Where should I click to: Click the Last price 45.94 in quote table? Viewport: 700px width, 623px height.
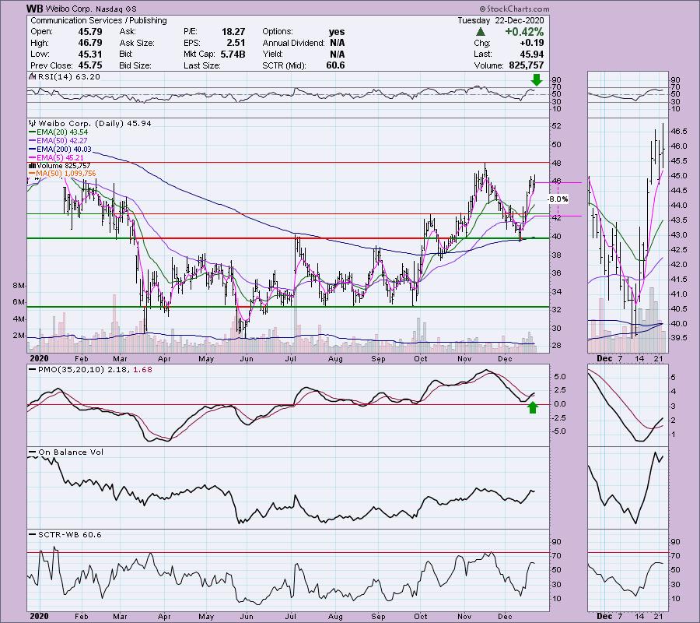(x=532, y=54)
